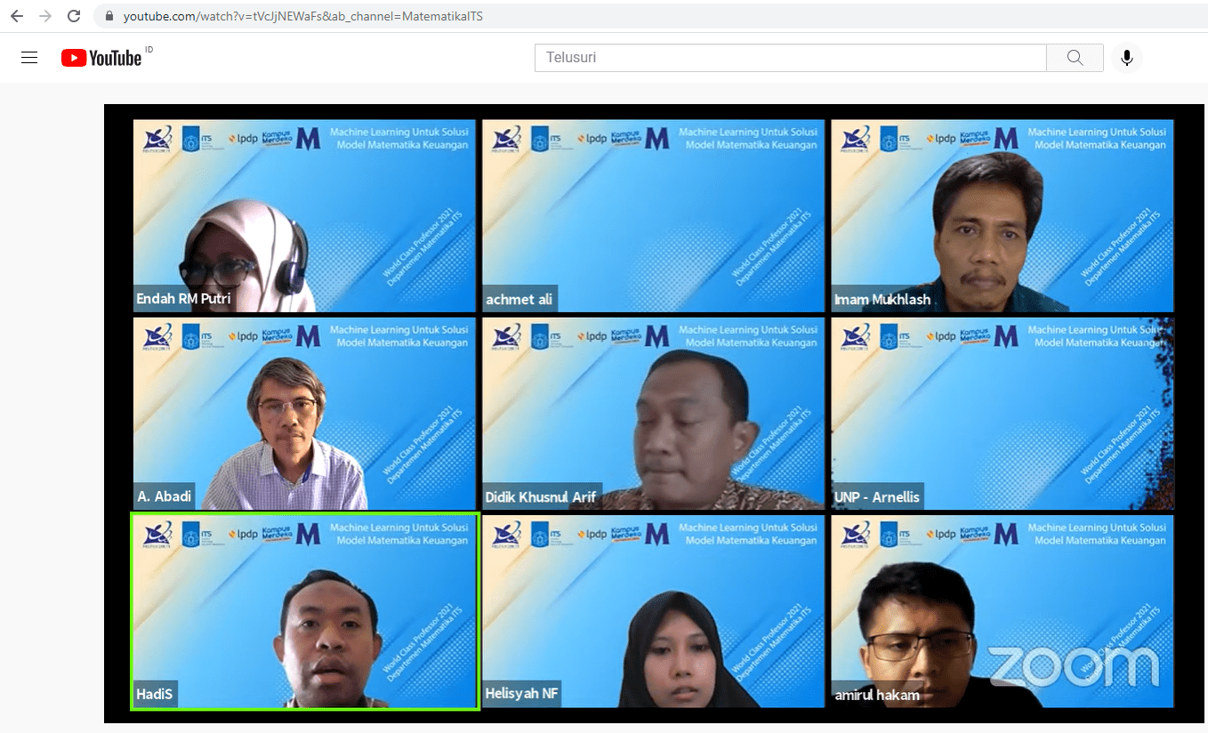Reload the page with the refresh icon

(x=74, y=16)
